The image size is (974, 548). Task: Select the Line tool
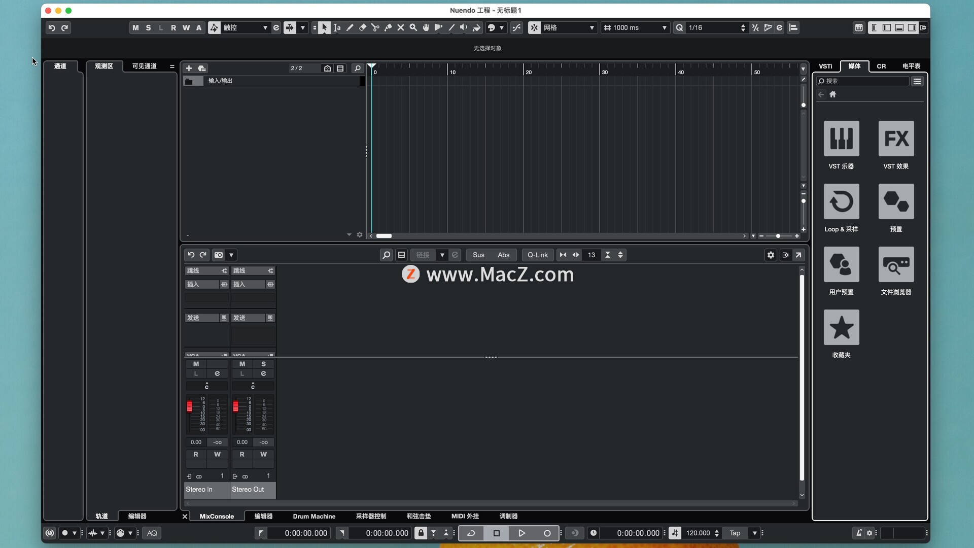(x=451, y=28)
